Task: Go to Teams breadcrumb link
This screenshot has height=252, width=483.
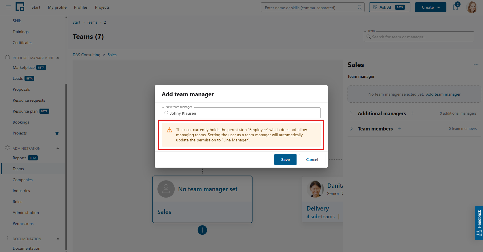Action: click(x=92, y=22)
